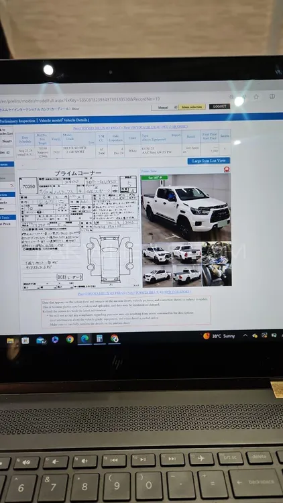Click the 'GUN125' type cell
This screenshot has width=283, height=503.
pos(162,150)
